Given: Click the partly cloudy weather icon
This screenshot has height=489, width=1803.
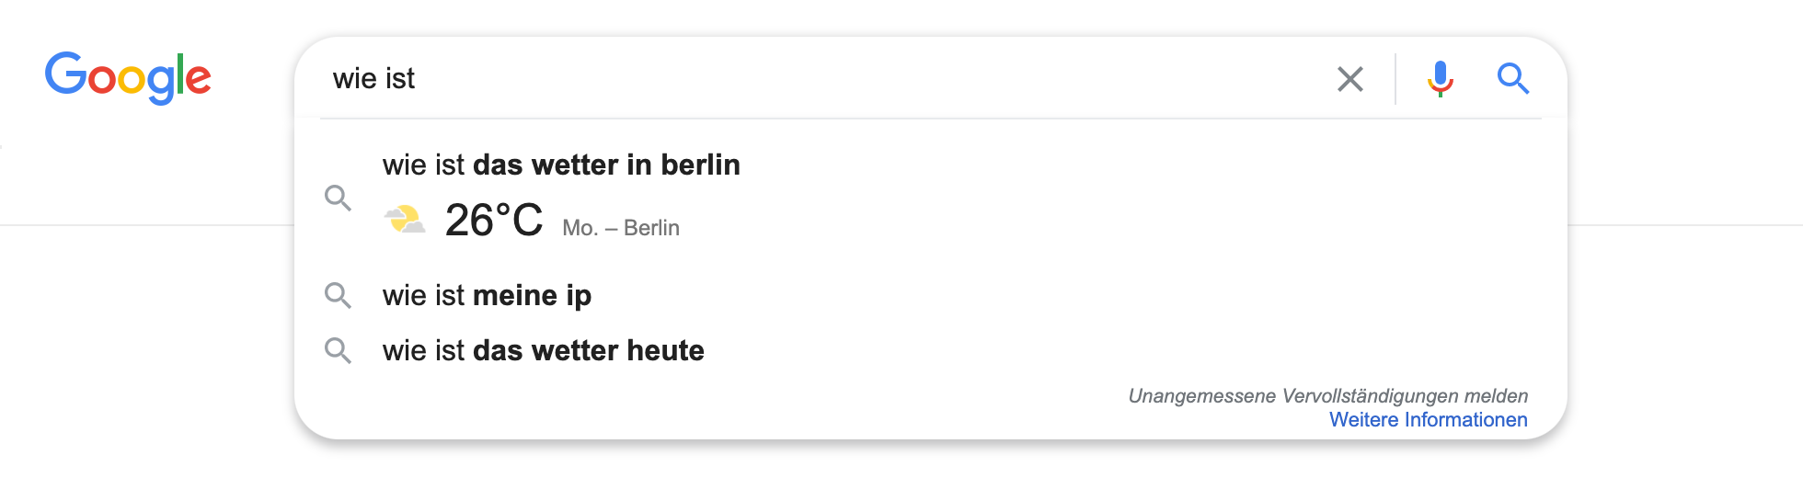Looking at the screenshot, I should pos(405,221).
